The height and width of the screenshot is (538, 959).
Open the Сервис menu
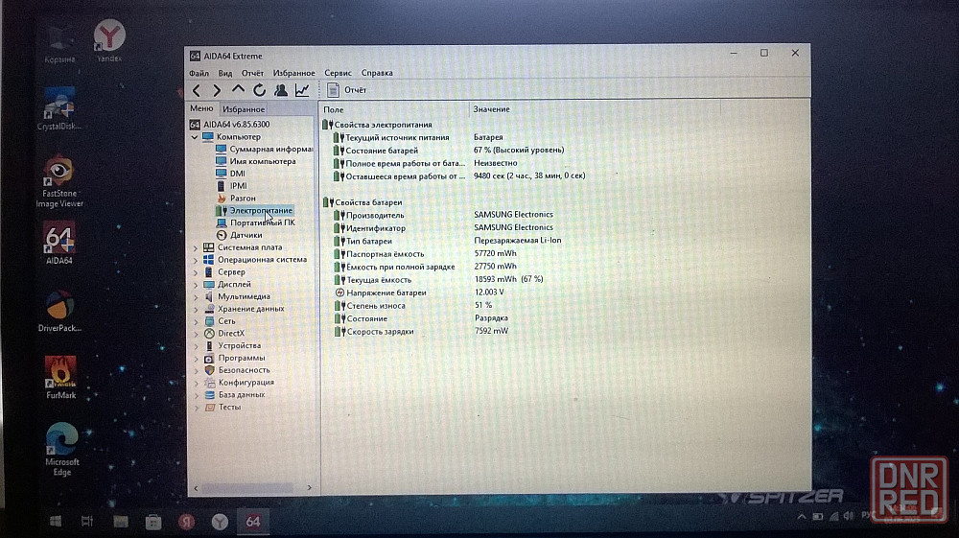(338, 73)
